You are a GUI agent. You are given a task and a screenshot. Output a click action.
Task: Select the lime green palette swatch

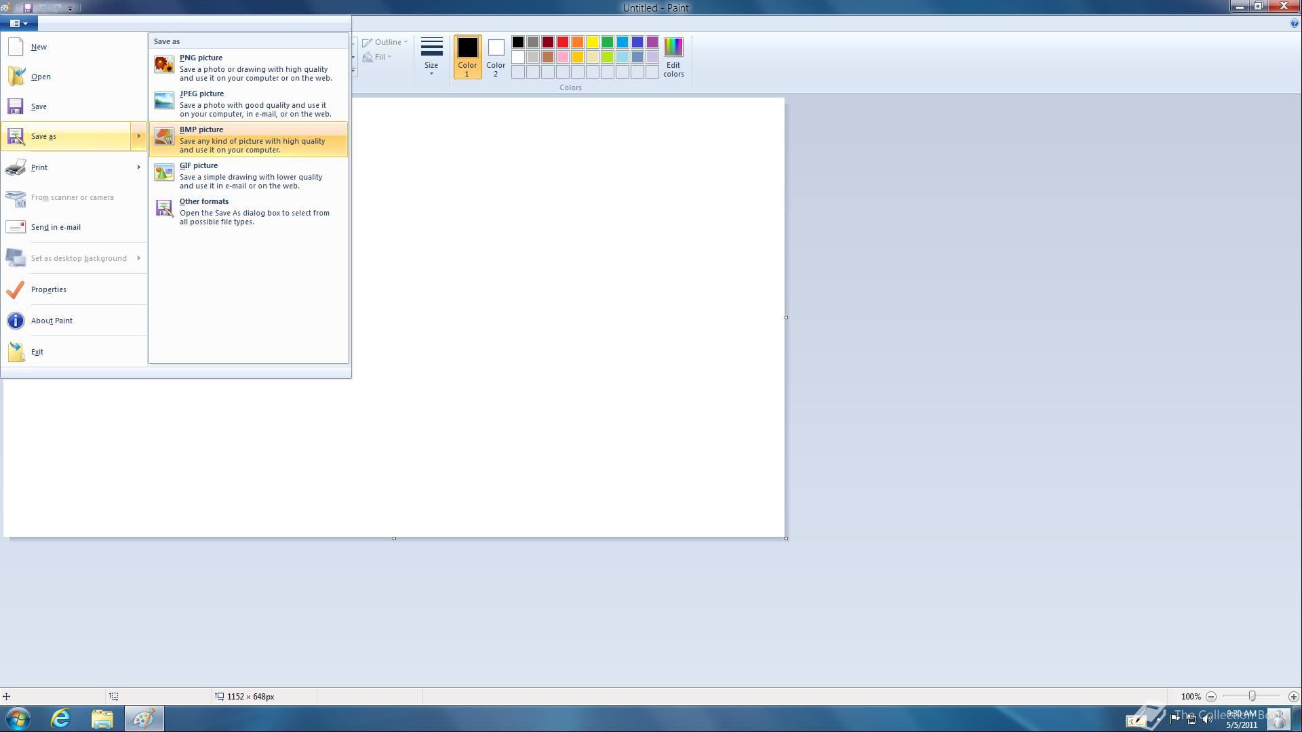[x=608, y=57]
